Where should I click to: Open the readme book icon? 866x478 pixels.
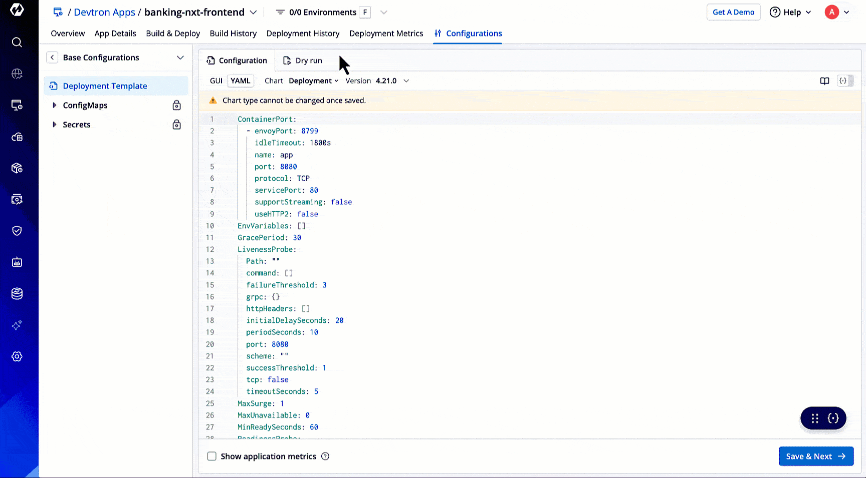tap(824, 81)
